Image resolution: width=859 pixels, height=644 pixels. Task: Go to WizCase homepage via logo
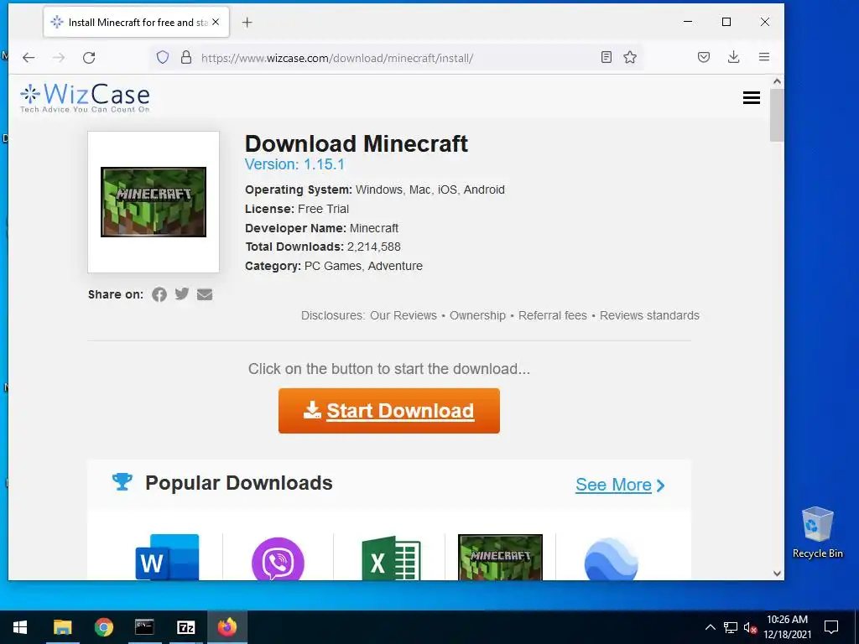click(85, 97)
